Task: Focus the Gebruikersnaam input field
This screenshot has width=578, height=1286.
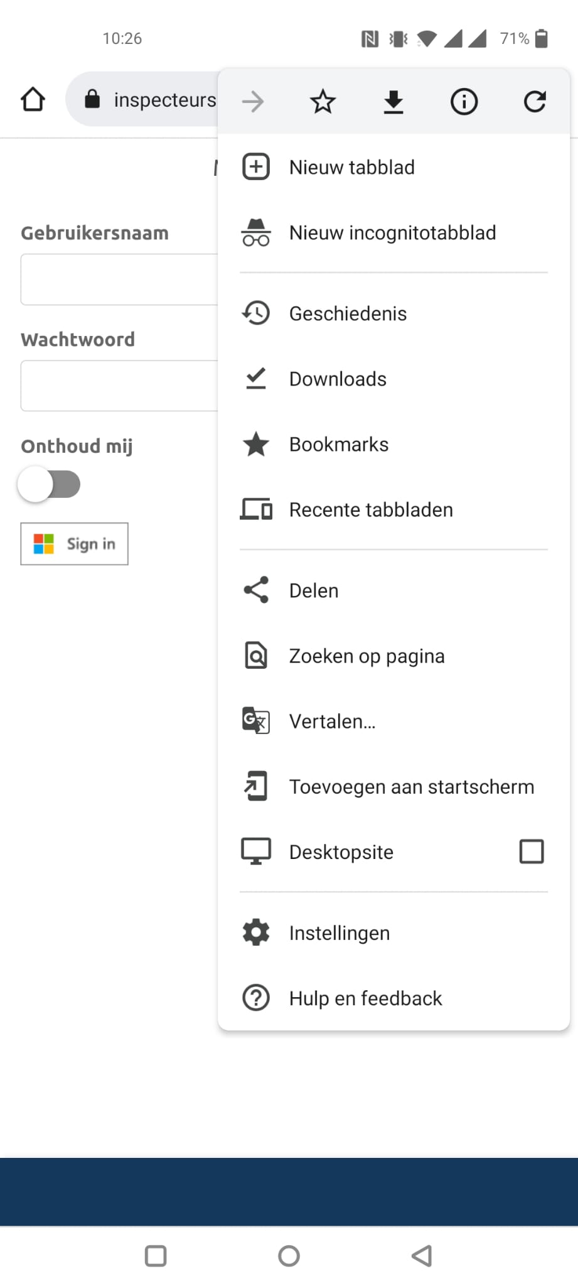Action: [x=119, y=279]
